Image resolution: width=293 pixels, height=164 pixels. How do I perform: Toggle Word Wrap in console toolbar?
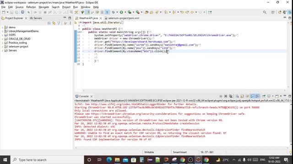click(247, 96)
